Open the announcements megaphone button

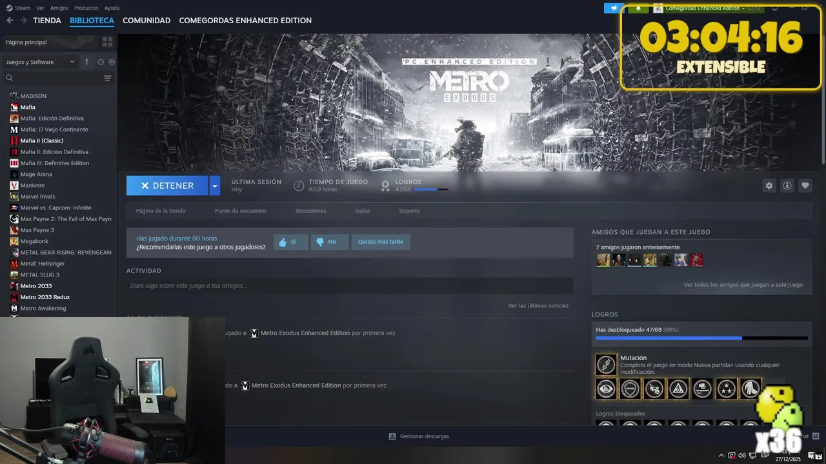(614, 8)
